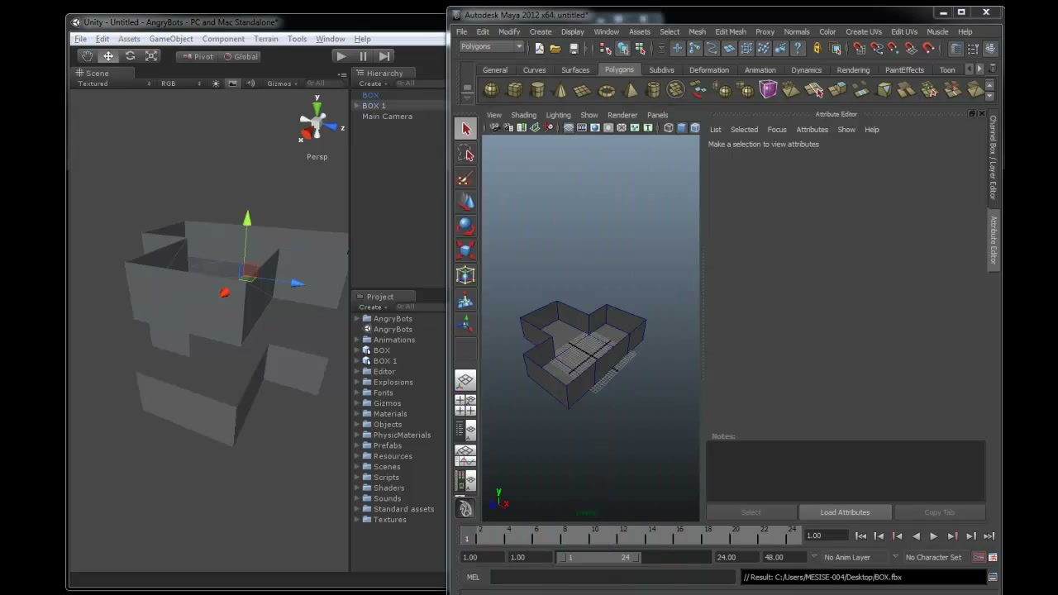Toggle Unity scene game overlay image icon
This screenshot has height=595, width=1058.
coord(233,83)
